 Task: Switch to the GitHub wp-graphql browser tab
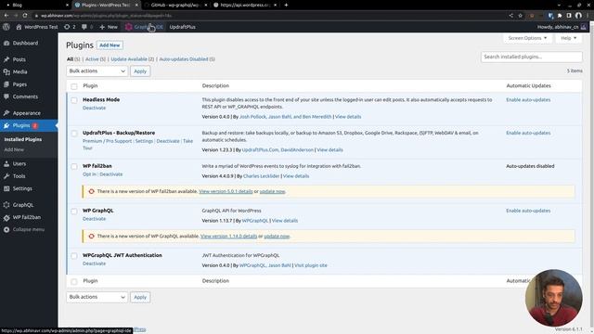pos(176,5)
